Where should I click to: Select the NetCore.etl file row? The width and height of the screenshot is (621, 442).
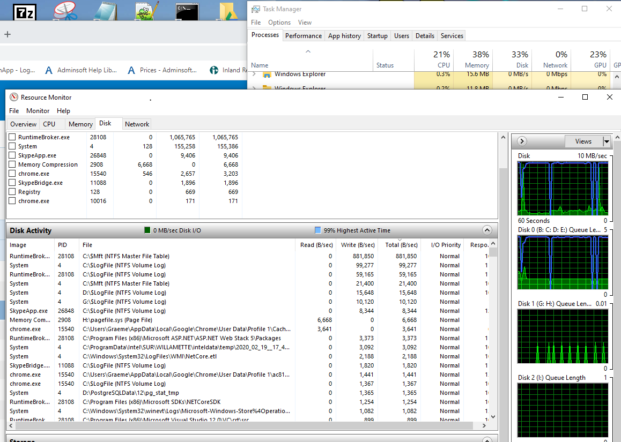coord(248,356)
